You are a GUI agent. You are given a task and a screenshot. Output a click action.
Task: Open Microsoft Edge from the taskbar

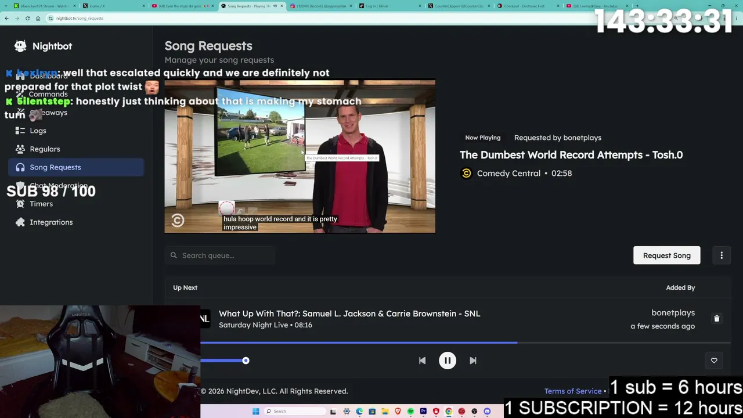point(359,412)
